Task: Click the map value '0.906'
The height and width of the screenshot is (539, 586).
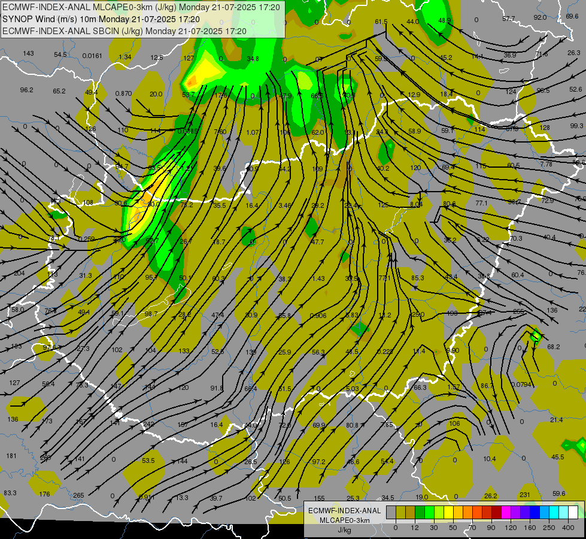Action: (x=318, y=316)
